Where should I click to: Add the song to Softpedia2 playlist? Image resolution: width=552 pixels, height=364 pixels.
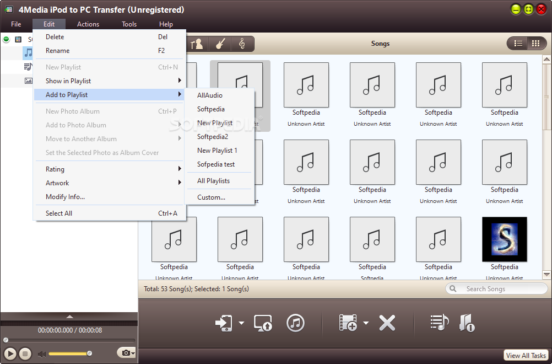[219, 136]
